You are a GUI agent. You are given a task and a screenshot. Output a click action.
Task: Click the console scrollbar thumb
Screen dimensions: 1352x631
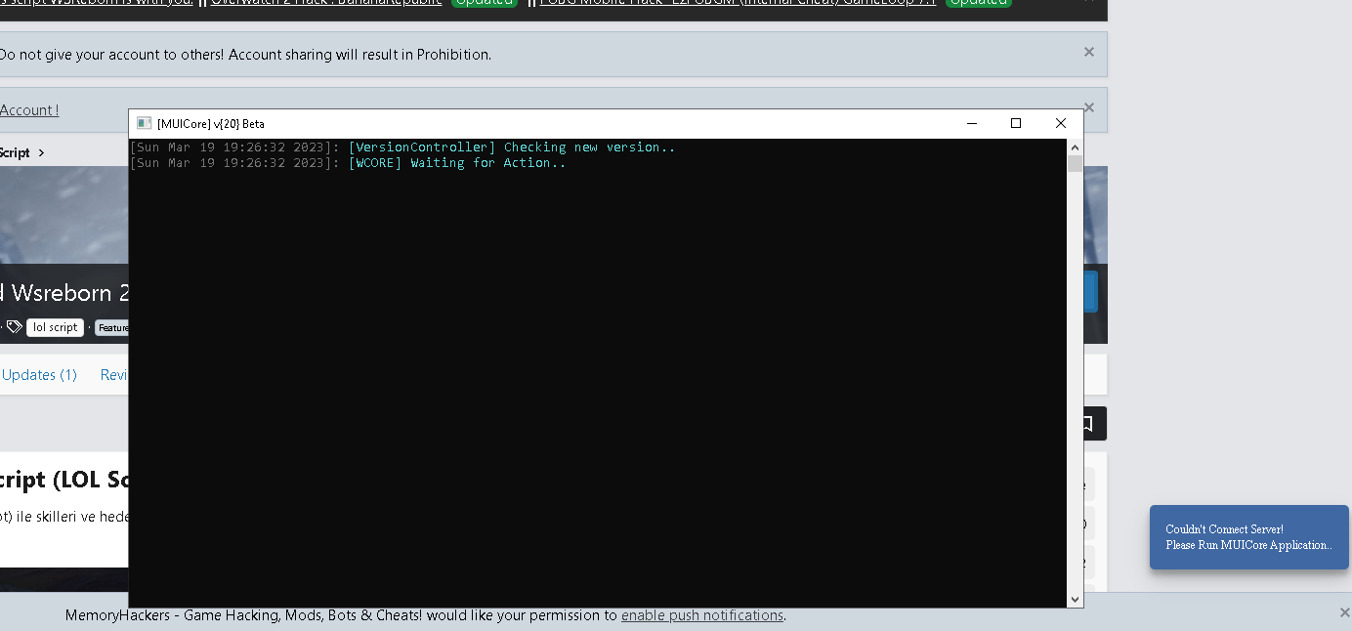tap(1075, 163)
